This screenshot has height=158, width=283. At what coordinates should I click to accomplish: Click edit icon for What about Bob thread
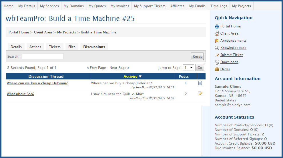(x=200, y=94)
